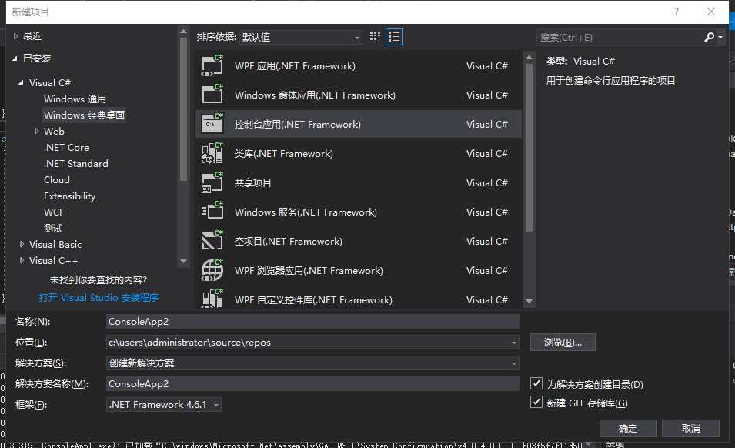
Task: Click the Windows 窗体应用 template icon
Action: tap(212, 95)
